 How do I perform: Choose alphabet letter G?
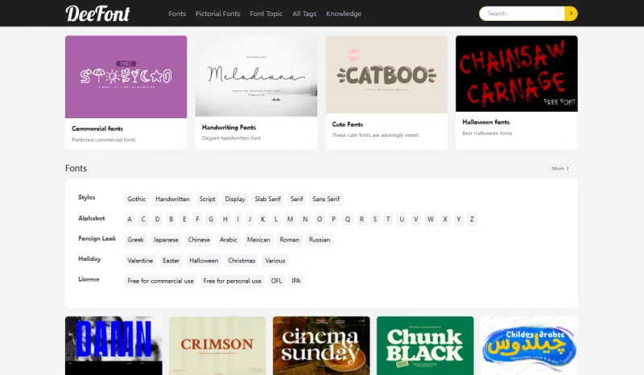pyautogui.click(x=211, y=220)
